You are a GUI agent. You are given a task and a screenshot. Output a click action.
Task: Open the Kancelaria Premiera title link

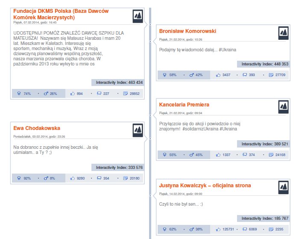[184, 104]
